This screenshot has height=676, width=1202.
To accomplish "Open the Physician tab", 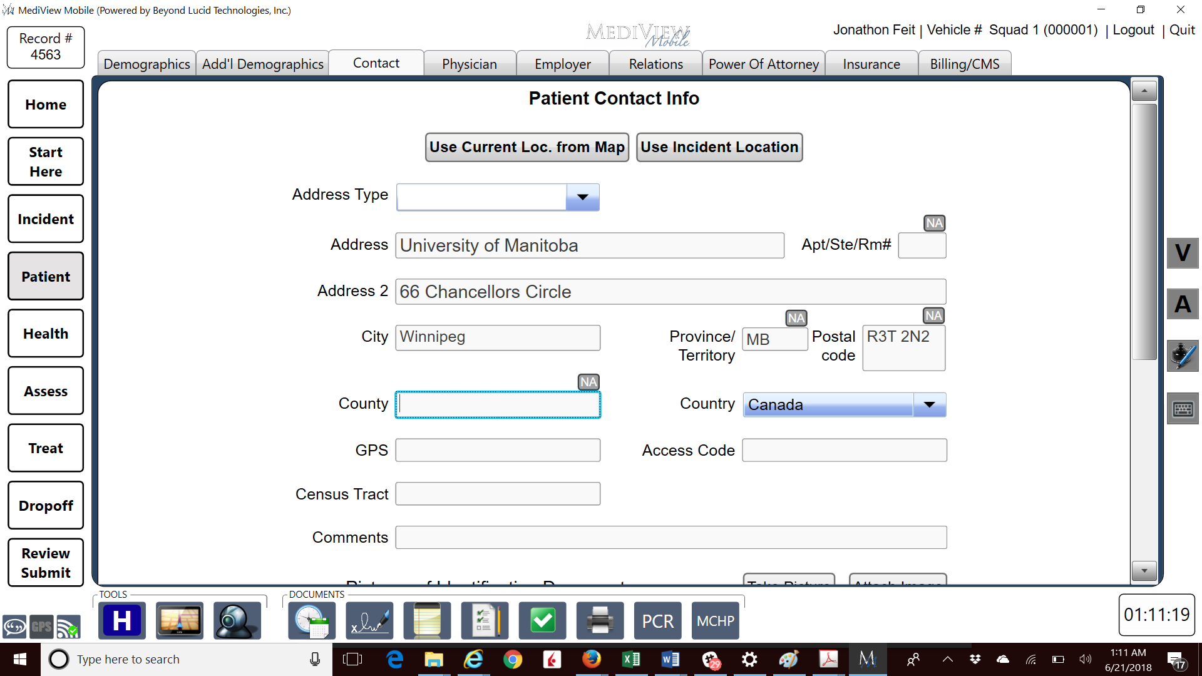I will (469, 64).
